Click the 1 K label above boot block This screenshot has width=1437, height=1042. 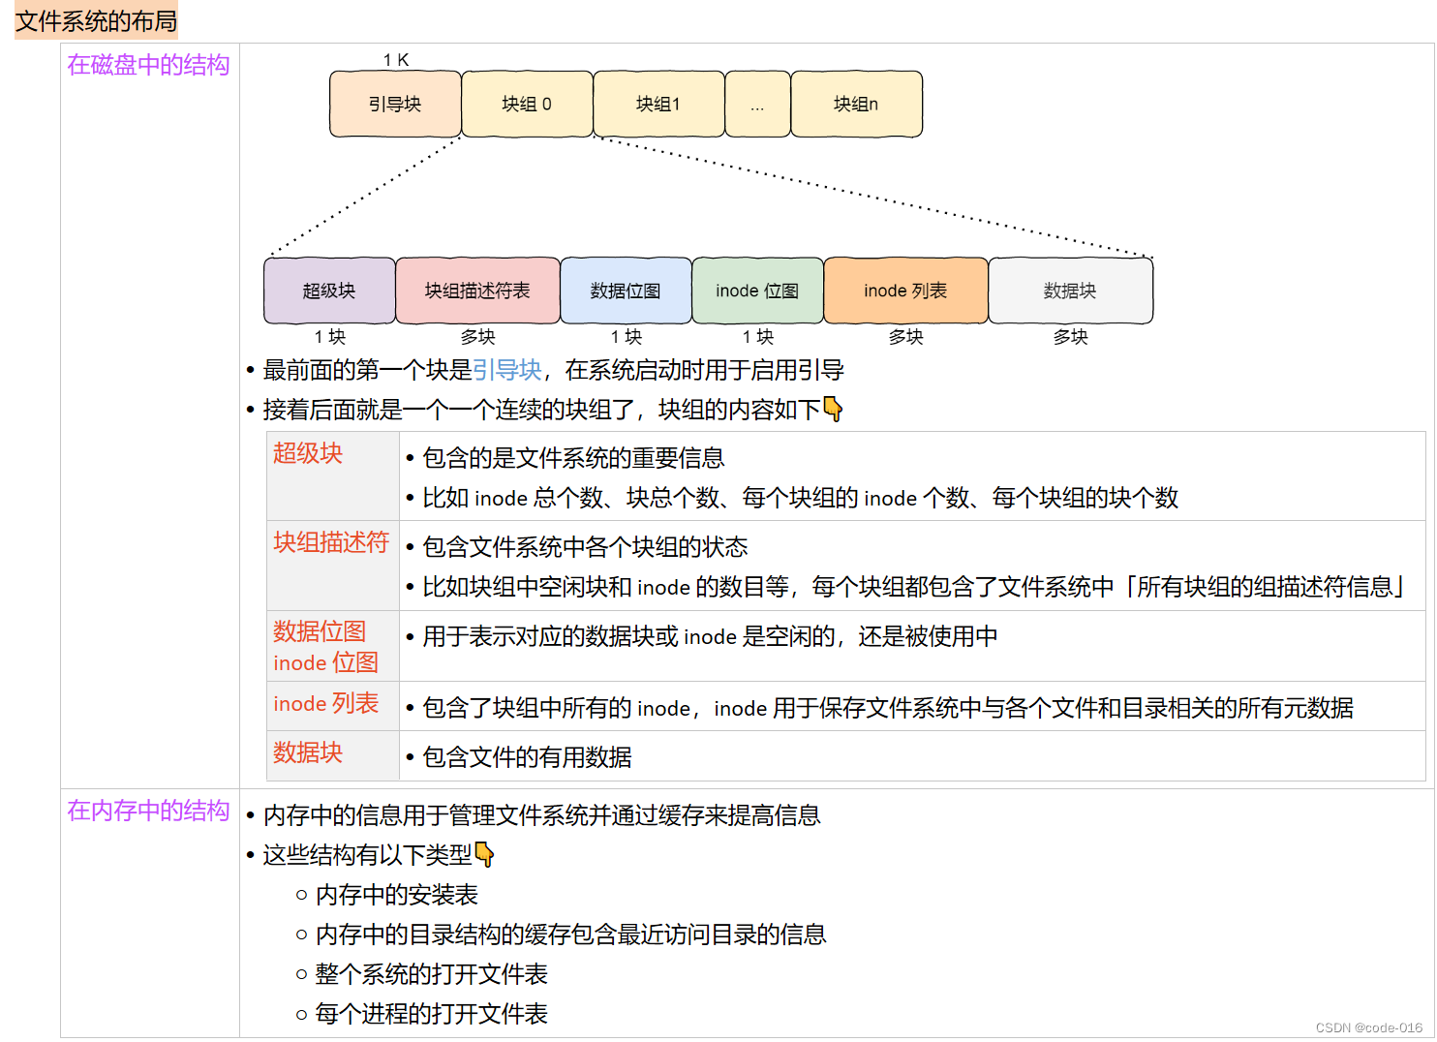coord(396,60)
